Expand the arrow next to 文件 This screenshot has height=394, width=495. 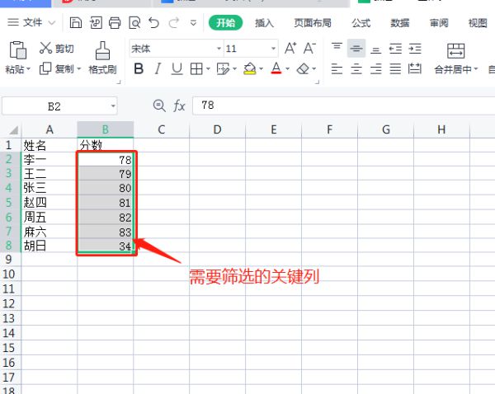point(52,23)
